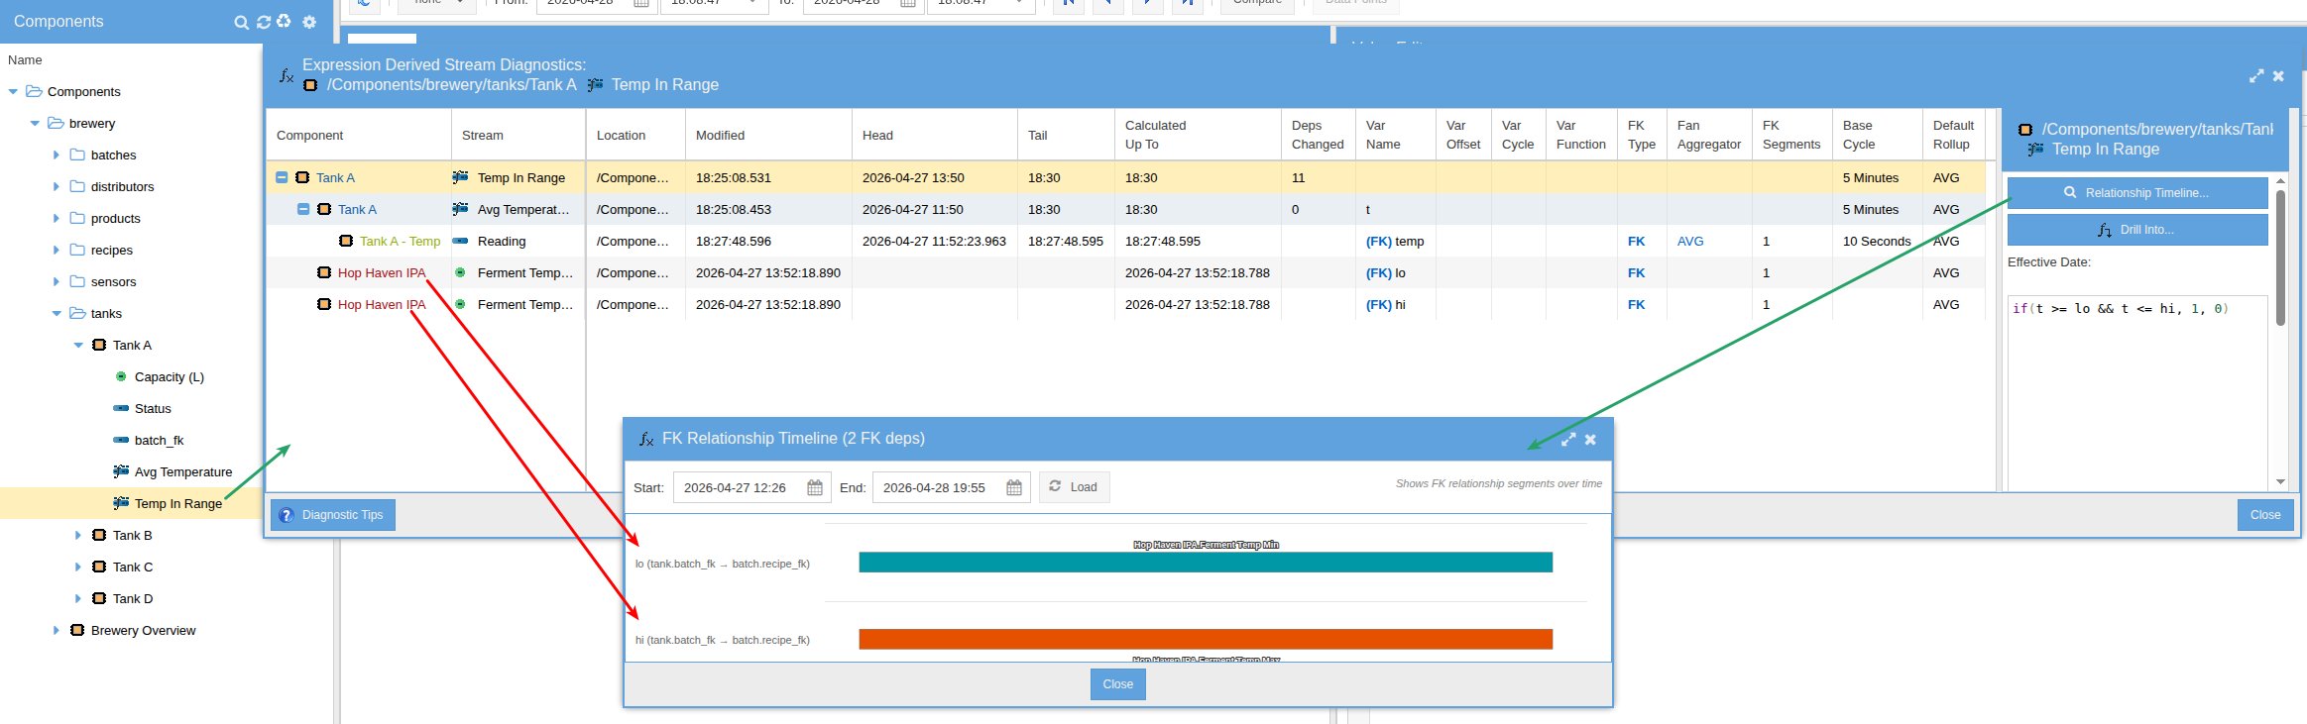2307x724 pixels.
Task: Collapse the Avg Temperat… row in the diagnostics table
Action: 303,209
